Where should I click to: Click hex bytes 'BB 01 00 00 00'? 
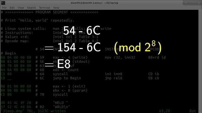tap(16, 62)
